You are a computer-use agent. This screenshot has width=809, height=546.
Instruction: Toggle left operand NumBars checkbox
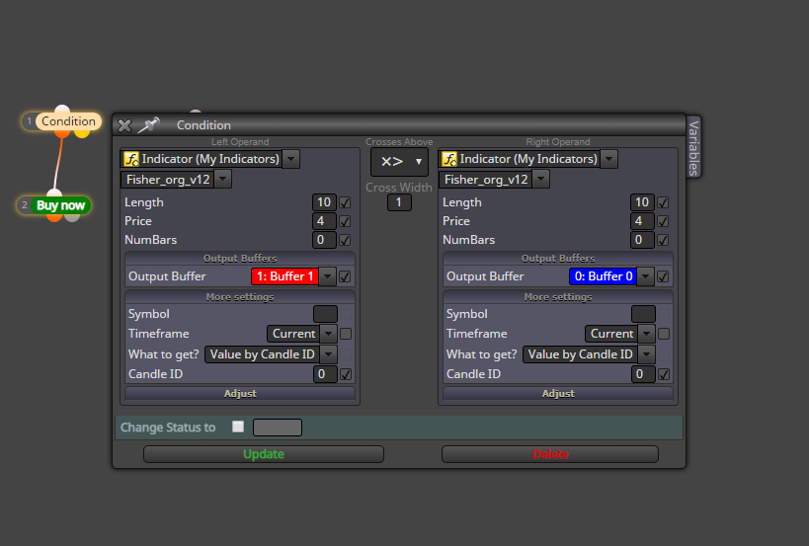[345, 240]
